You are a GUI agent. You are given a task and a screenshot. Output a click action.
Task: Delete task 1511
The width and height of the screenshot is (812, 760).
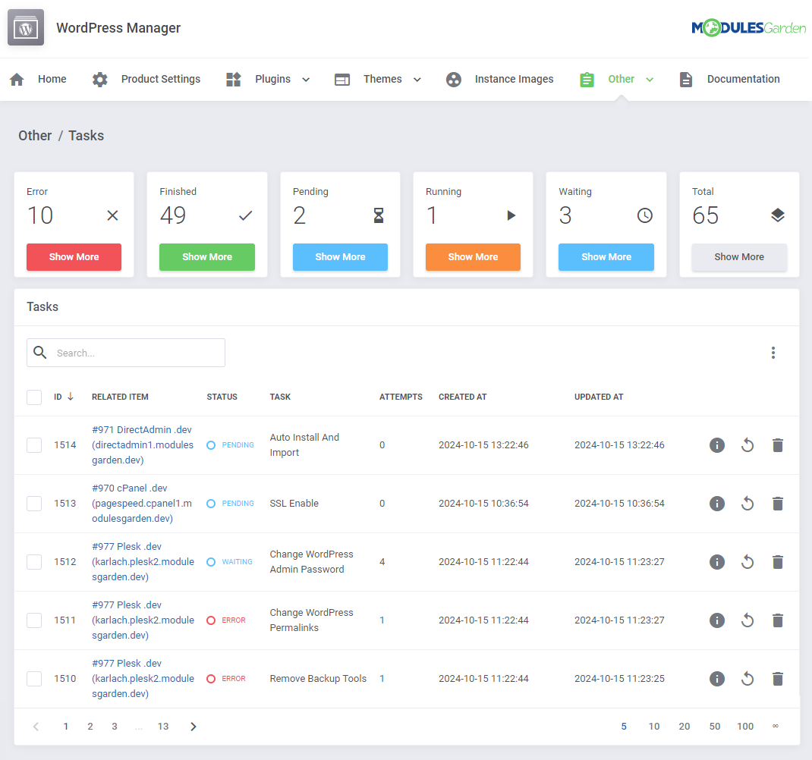tap(778, 620)
